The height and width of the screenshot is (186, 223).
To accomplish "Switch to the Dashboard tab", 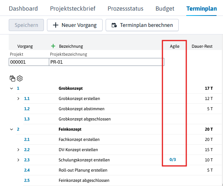I will 23,9.
